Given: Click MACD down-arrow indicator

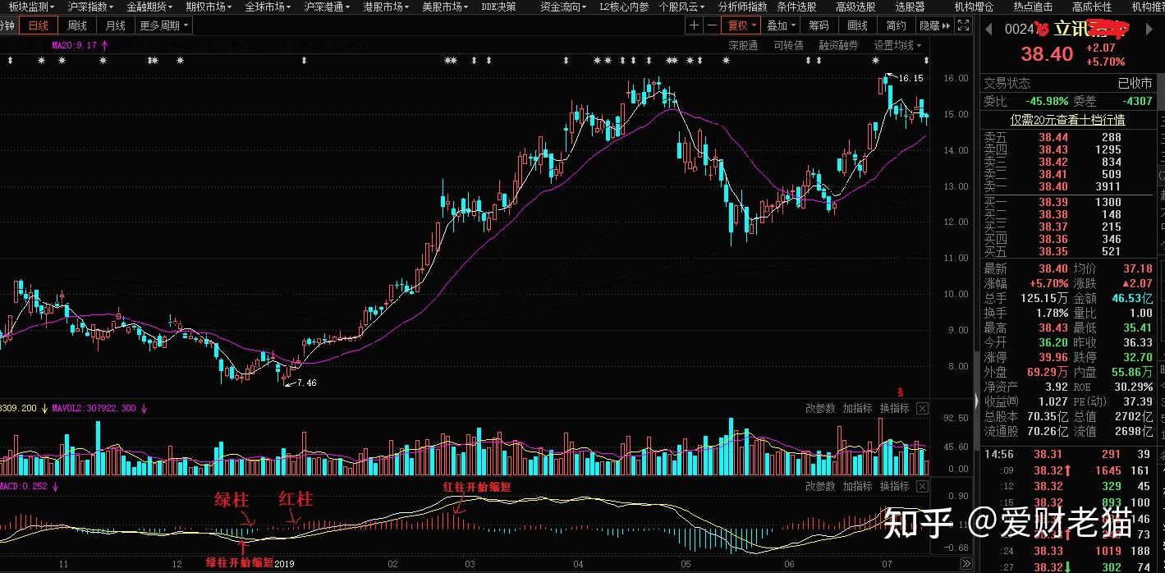Looking at the screenshot, I should [x=56, y=486].
